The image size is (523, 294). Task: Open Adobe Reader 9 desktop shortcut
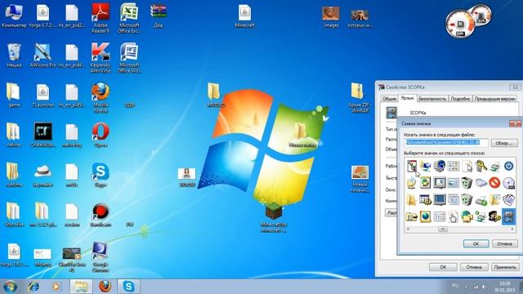pyautogui.click(x=101, y=19)
